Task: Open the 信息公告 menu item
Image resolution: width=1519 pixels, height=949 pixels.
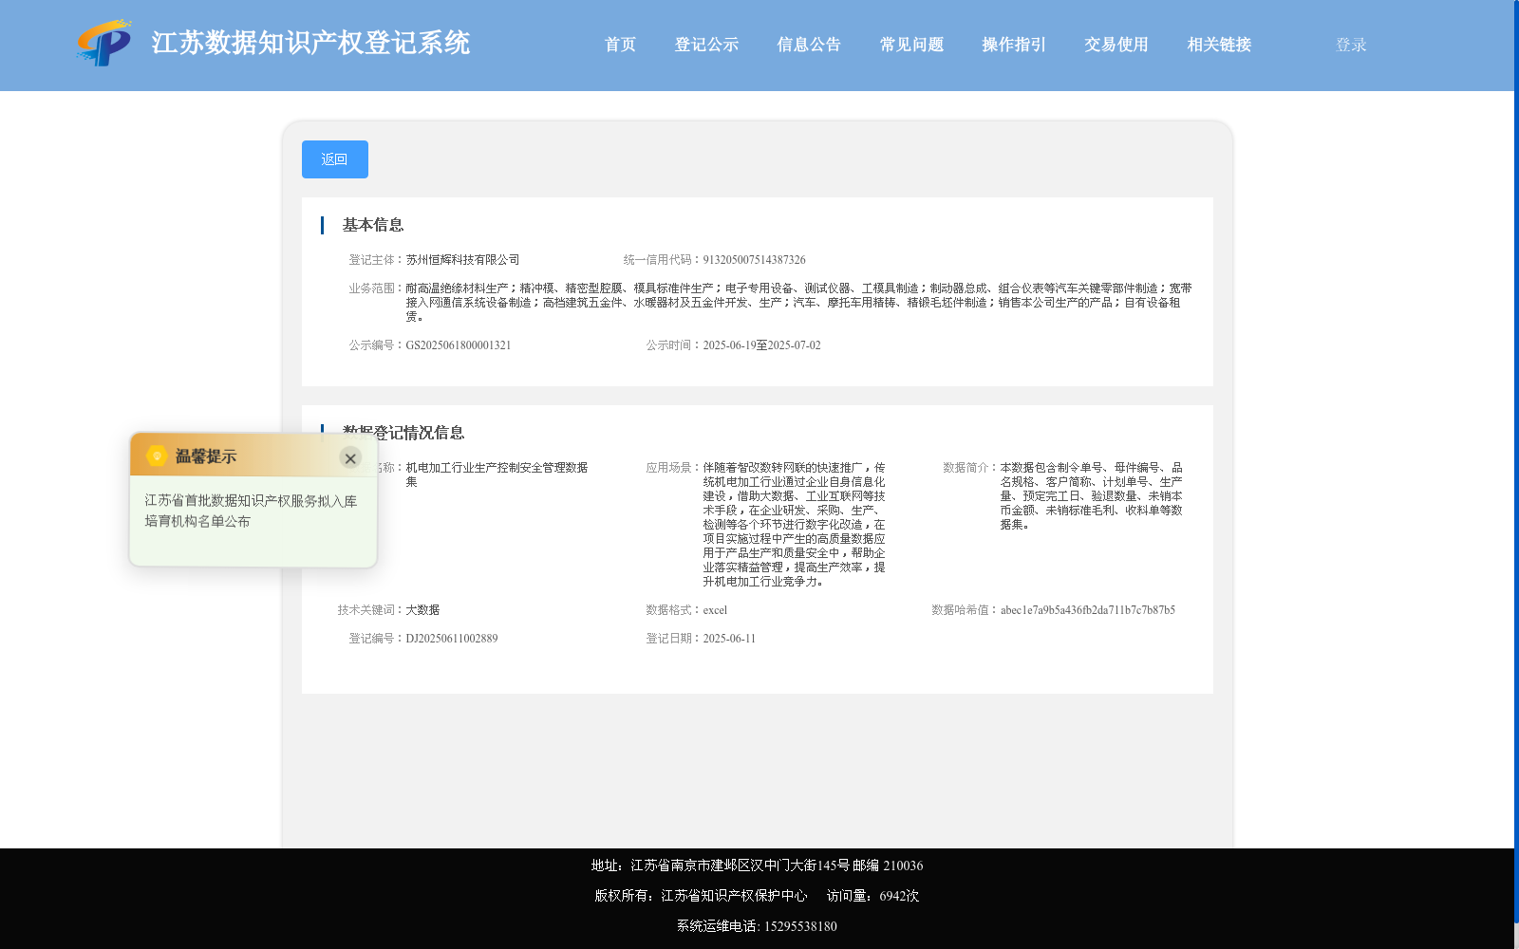Action: coord(809,45)
